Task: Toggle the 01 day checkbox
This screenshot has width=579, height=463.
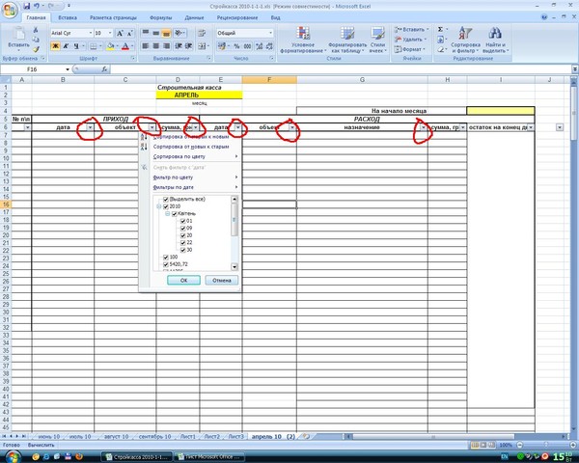Action: (x=182, y=221)
